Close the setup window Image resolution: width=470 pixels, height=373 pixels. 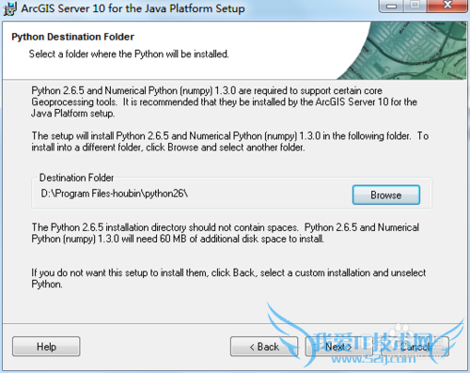click(x=447, y=6)
